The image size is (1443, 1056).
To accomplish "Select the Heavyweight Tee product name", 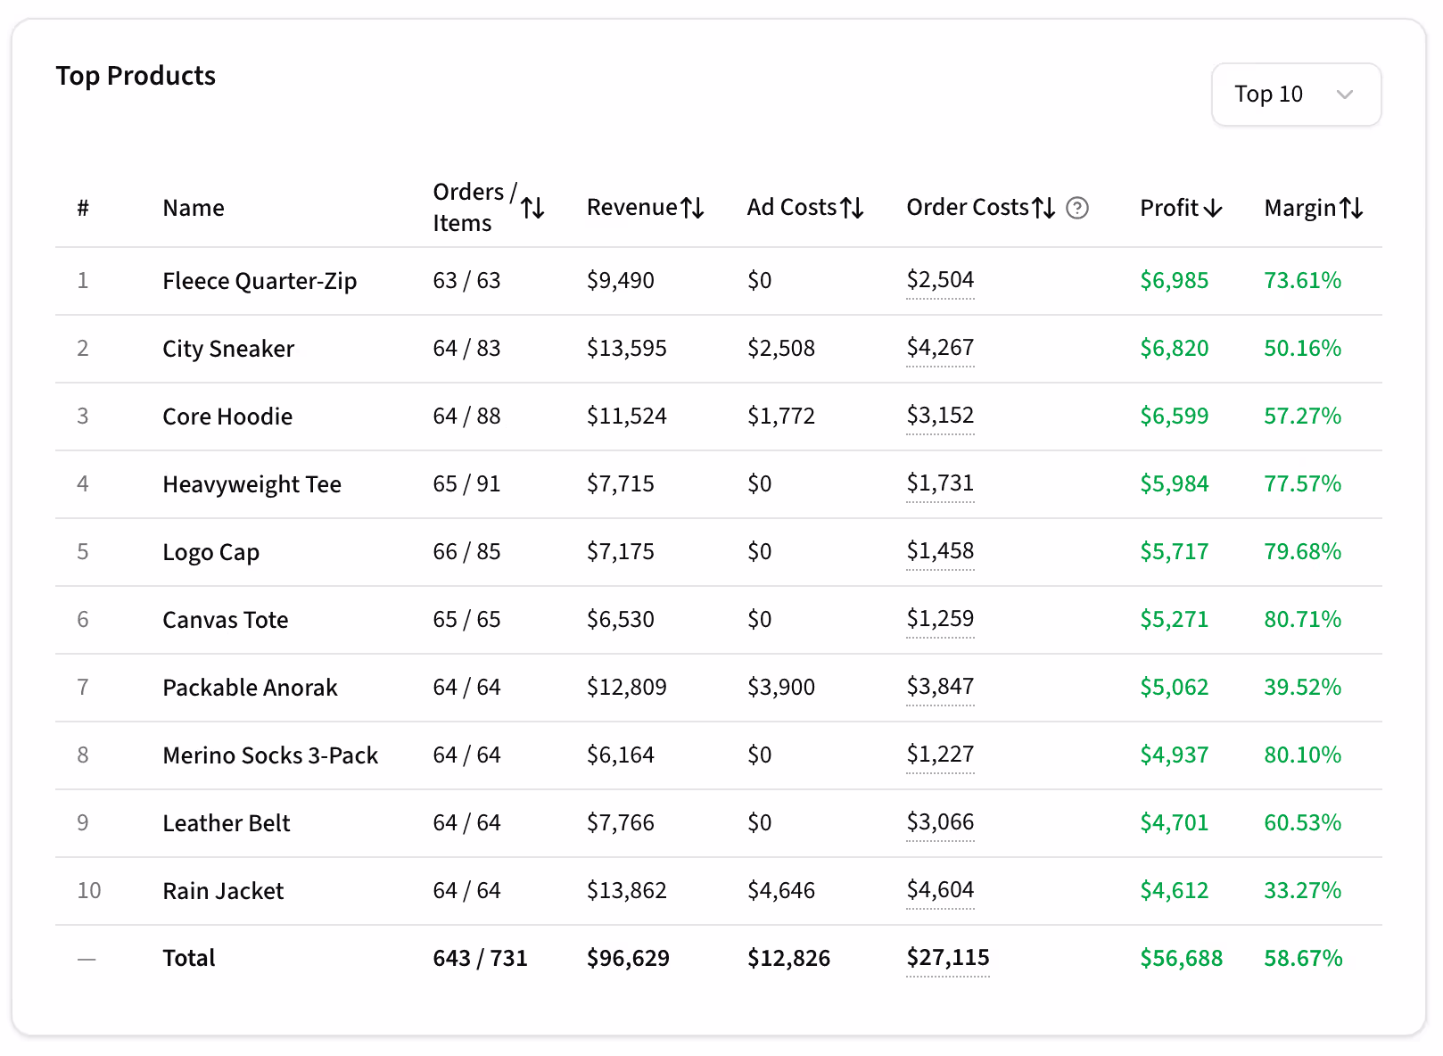I will click(251, 484).
